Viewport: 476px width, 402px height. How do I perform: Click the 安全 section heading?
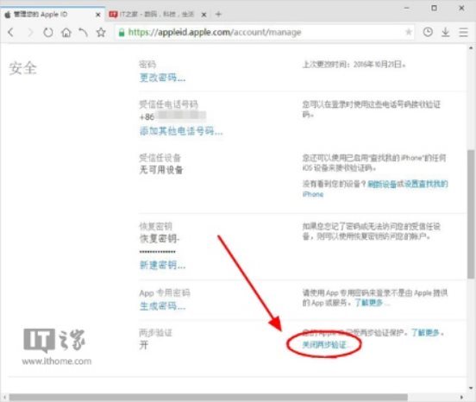coord(22,67)
